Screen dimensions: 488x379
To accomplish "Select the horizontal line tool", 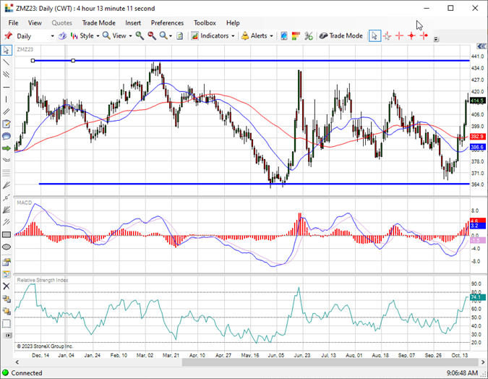I will pos(7,88).
